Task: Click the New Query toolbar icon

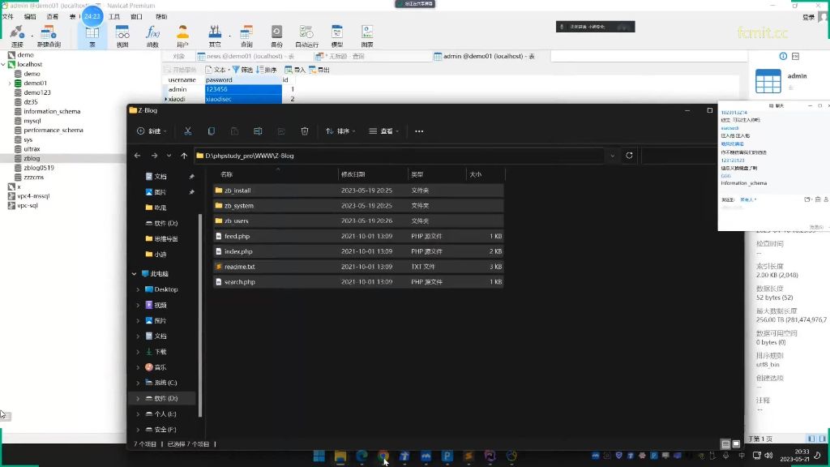Action: point(49,36)
